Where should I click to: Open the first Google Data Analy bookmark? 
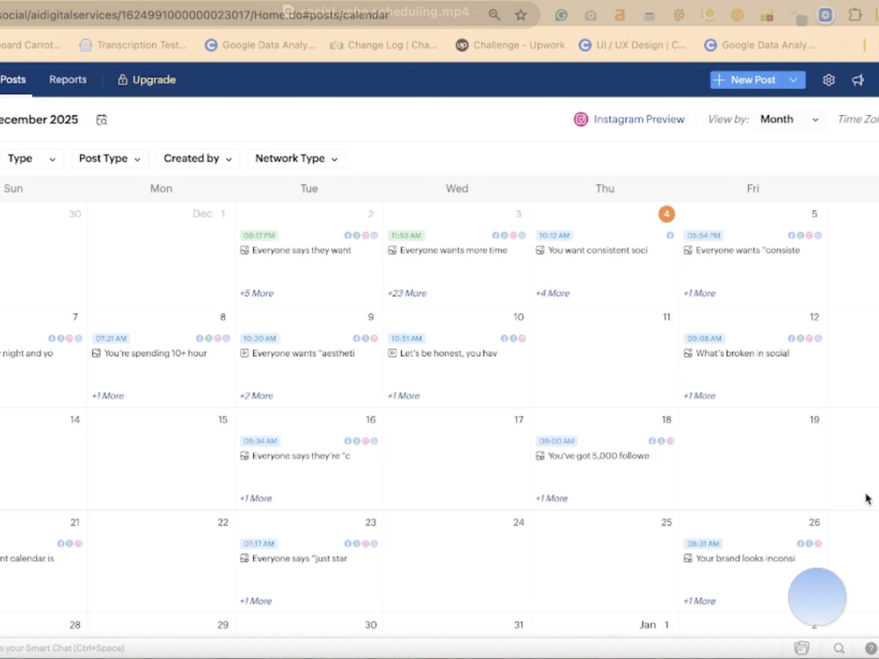259,45
